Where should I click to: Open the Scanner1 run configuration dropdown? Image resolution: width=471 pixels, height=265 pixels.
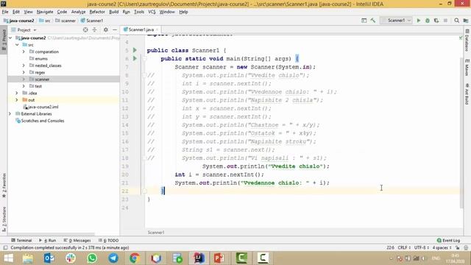pyautogui.click(x=396, y=21)
